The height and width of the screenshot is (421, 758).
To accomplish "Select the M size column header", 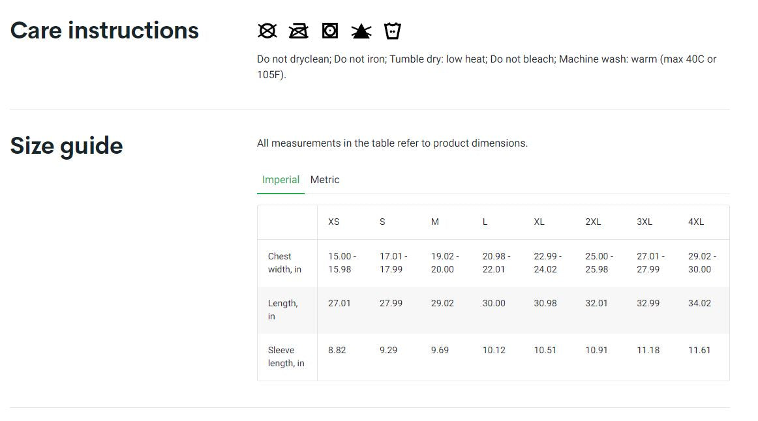I will (x=435, y=222).
